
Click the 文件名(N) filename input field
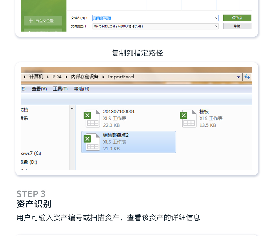pyautogui.click(x=155, y=18)
